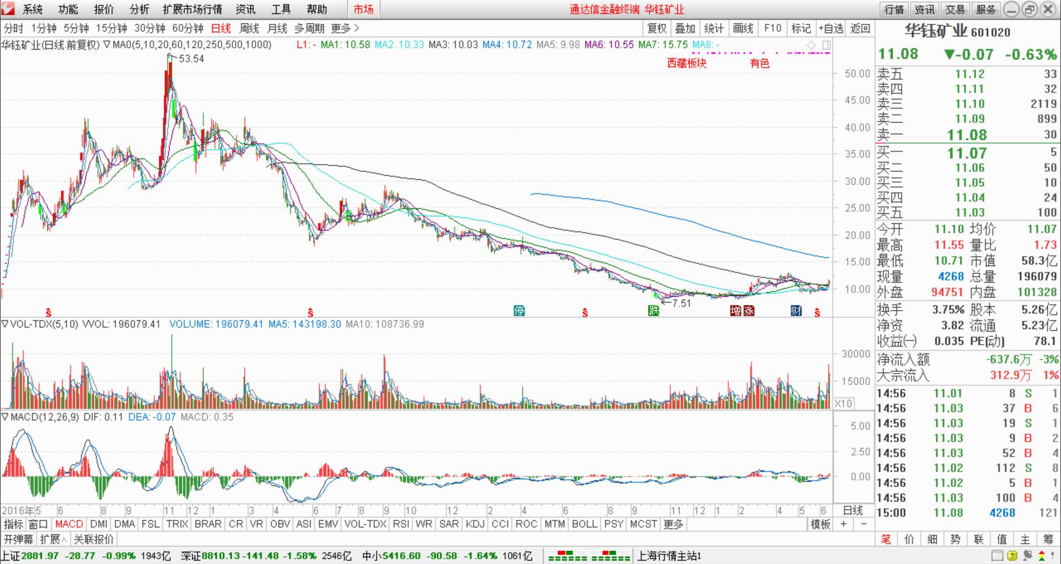Click the 关联报价 tab at bottom
Viewport: 1061px width, 564px height.
click(94, 539)
